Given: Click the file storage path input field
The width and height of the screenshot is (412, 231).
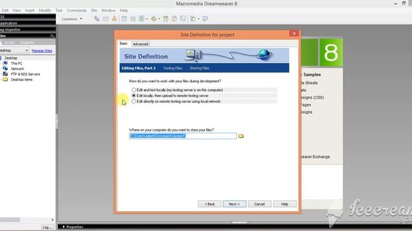Looking at the screenshot, I should (x=183, y=136).
